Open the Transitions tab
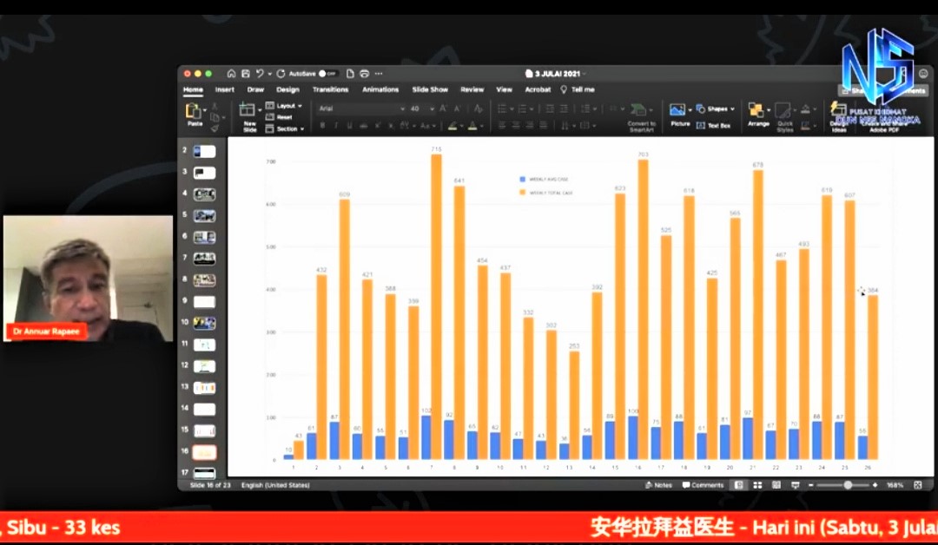The image size is (938, 545). coord(330,89)
